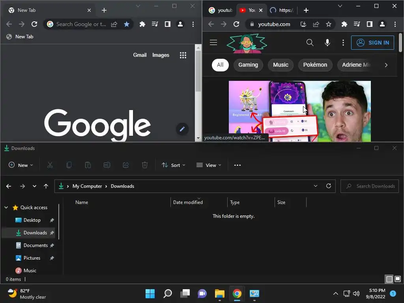The height and width of the screenshot is (303, 404).
Task: Show hidden system tray icons
Action: point(335,294)
